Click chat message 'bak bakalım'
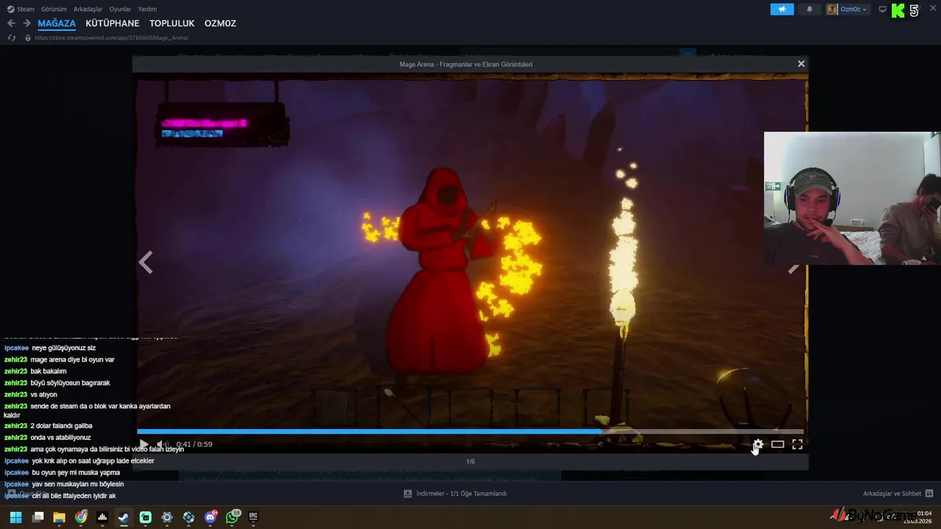 tap(49, 372)
